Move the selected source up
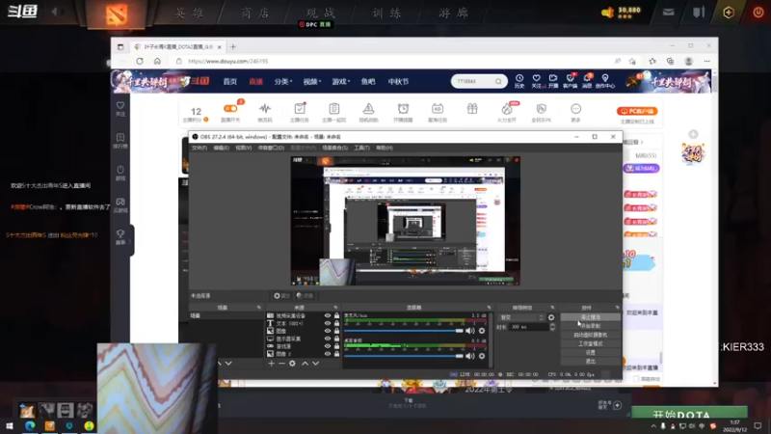771x434 pixels. point(305,364)
